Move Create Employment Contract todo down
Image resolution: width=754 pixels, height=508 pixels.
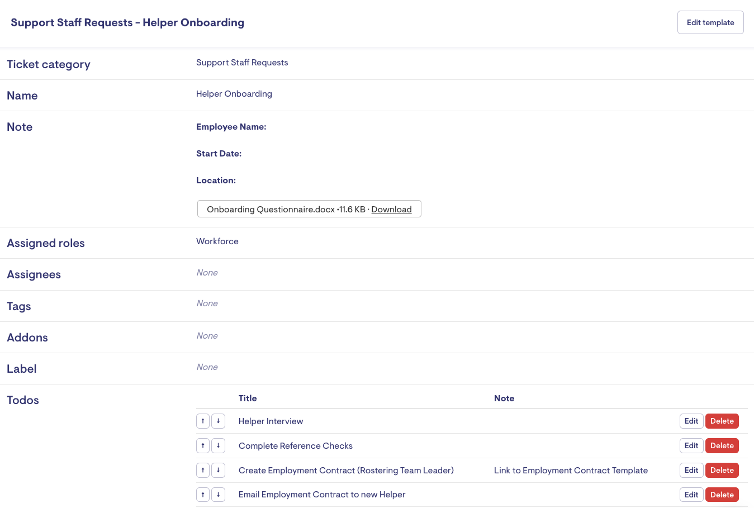tap(218, 470)
